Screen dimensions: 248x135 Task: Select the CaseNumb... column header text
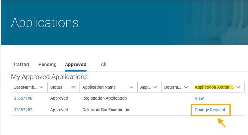point(25,87)
